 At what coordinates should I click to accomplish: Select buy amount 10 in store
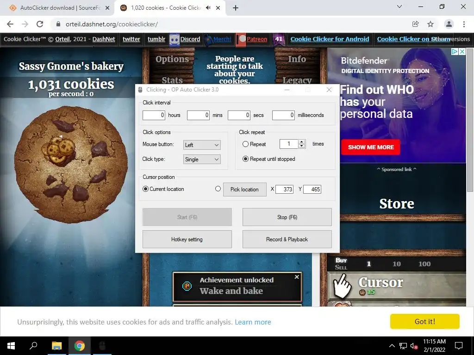tap(397, 264)
